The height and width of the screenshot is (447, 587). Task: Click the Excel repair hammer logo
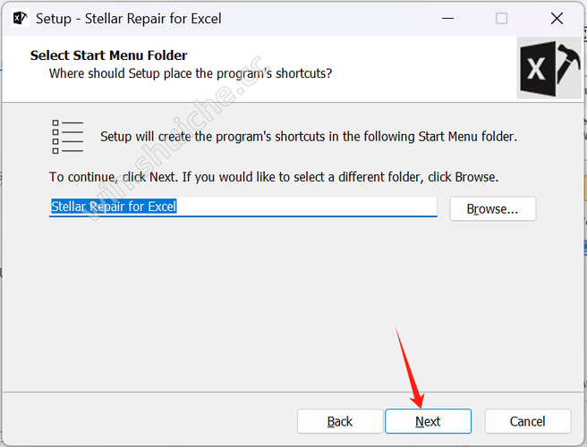click(x=549, y=68)
